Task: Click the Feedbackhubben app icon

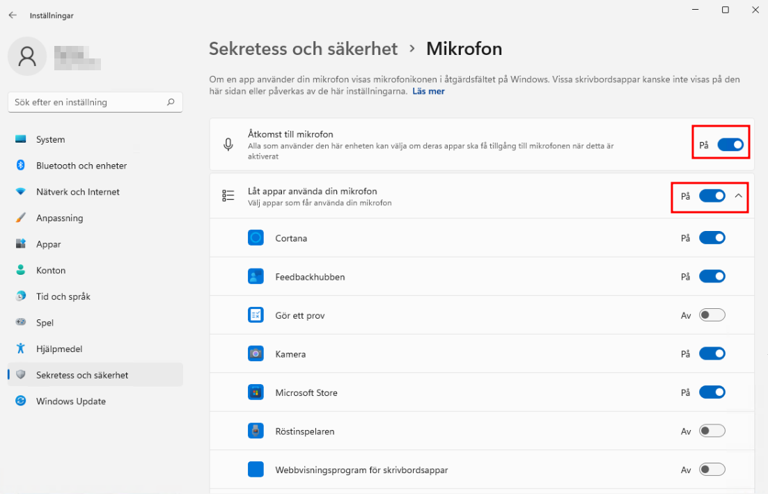Action: tap(256, 277)
